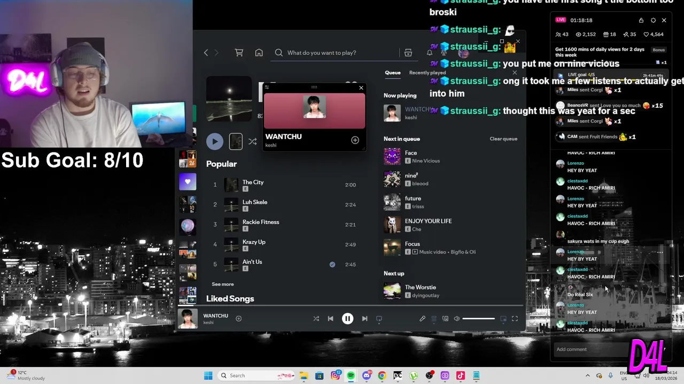684x384 pixels.
Task: Toggle the saved checkmark on 'Ain't Us'
Action: click(332, 265)
